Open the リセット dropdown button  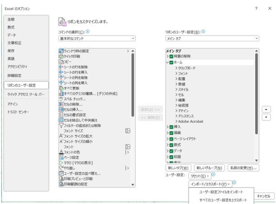[x=200, y=176]
